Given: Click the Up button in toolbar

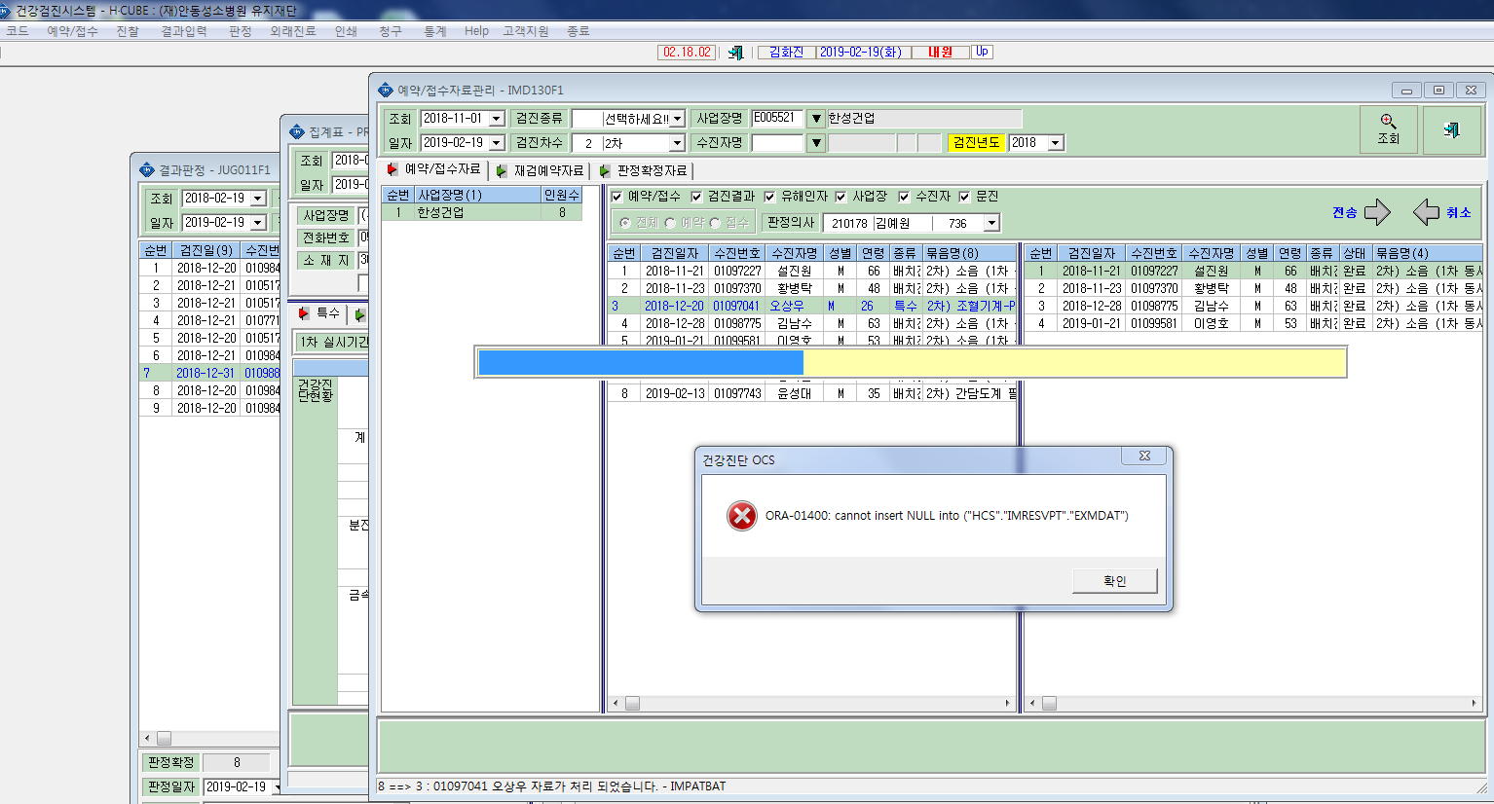Looking at the screenshot, I should pos(982,52).
